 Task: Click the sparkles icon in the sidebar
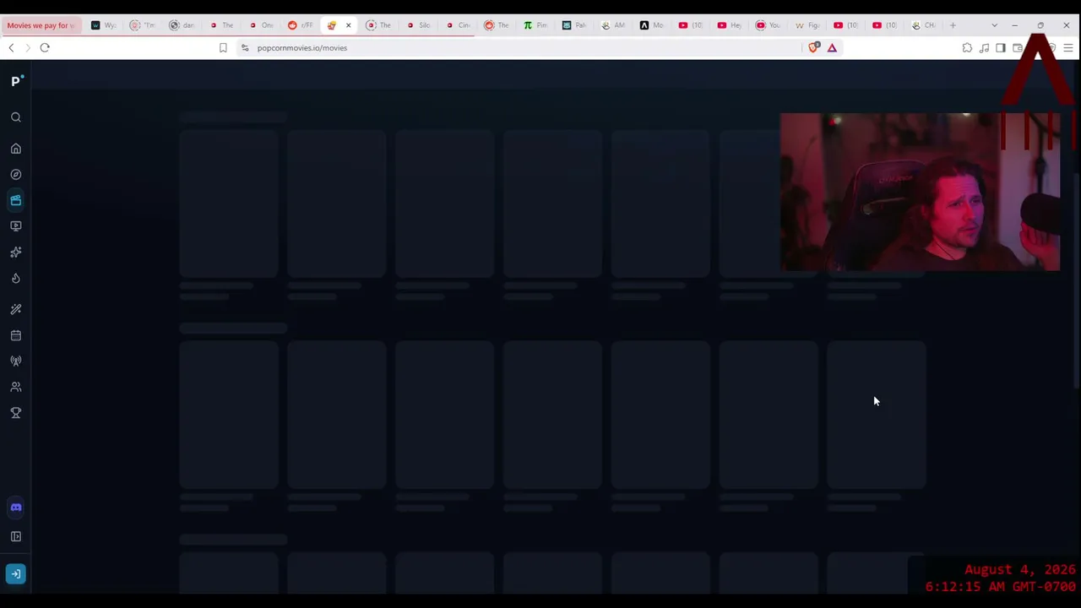pos(16,252)
